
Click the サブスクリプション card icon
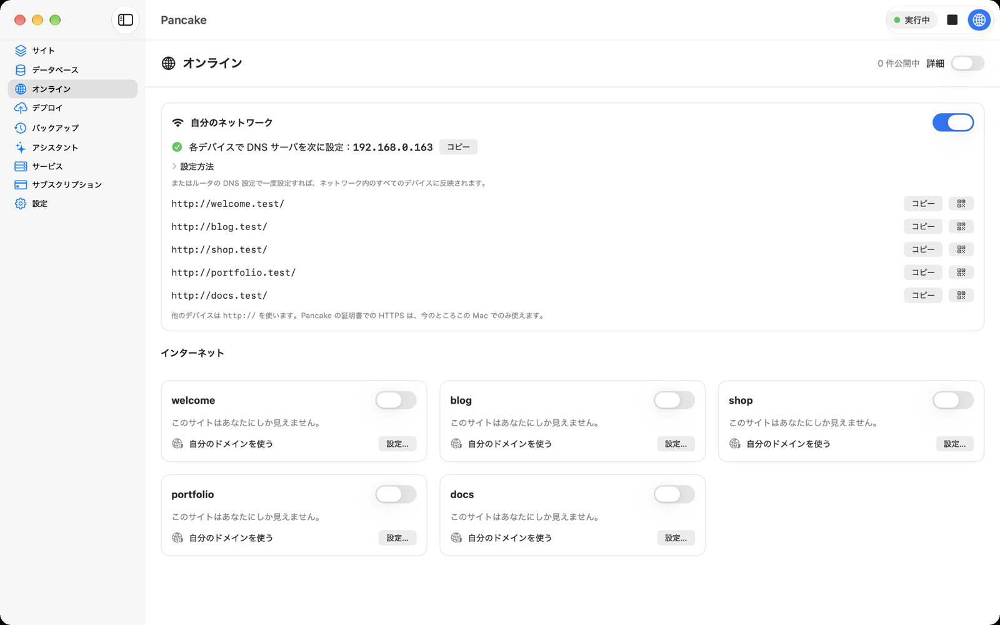click(x=21, y=185)
